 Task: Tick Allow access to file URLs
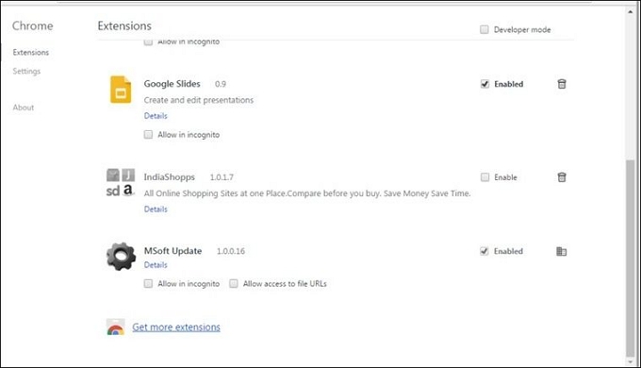[x=234, y=284]
